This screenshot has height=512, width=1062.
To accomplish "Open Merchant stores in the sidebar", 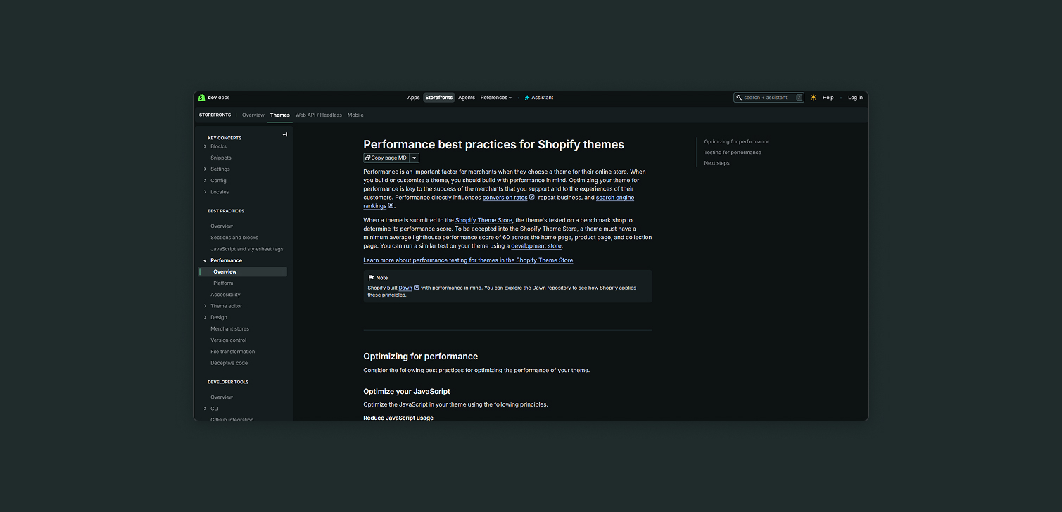I will pos(229,329).
